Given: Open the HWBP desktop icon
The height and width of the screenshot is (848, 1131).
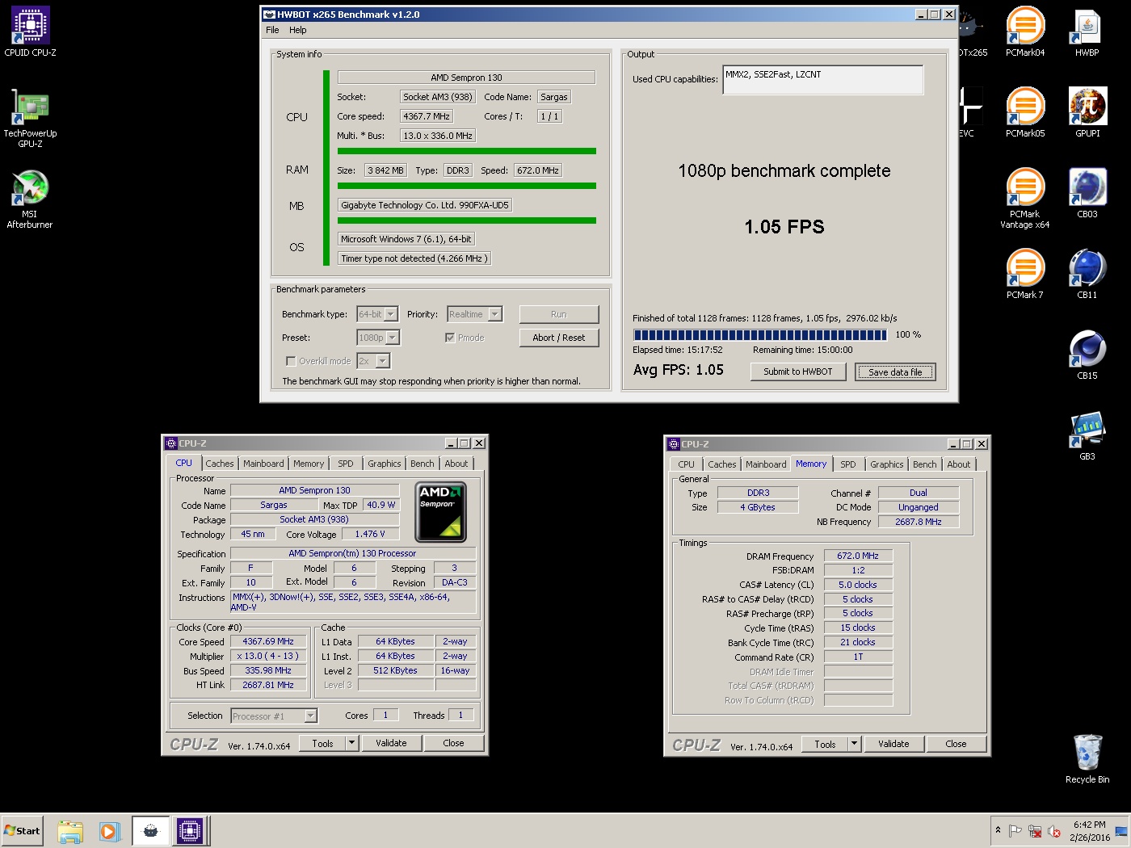Looking at the screenshot, I should [x=1087, y=32].
